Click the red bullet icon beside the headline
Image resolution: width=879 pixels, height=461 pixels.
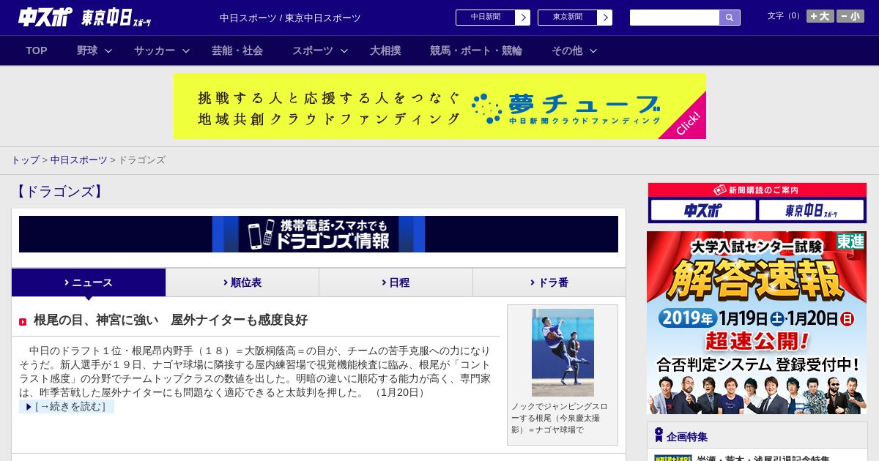point(23,321)
